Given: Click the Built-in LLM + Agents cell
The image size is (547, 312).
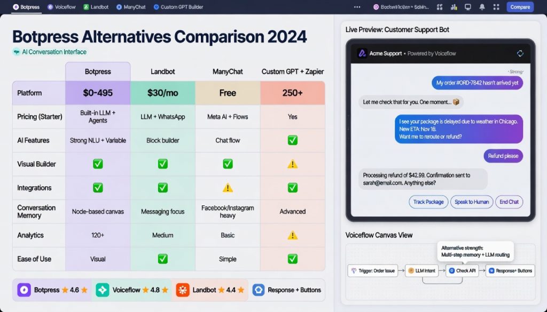Looking at the screenshot, I should 98,117.
